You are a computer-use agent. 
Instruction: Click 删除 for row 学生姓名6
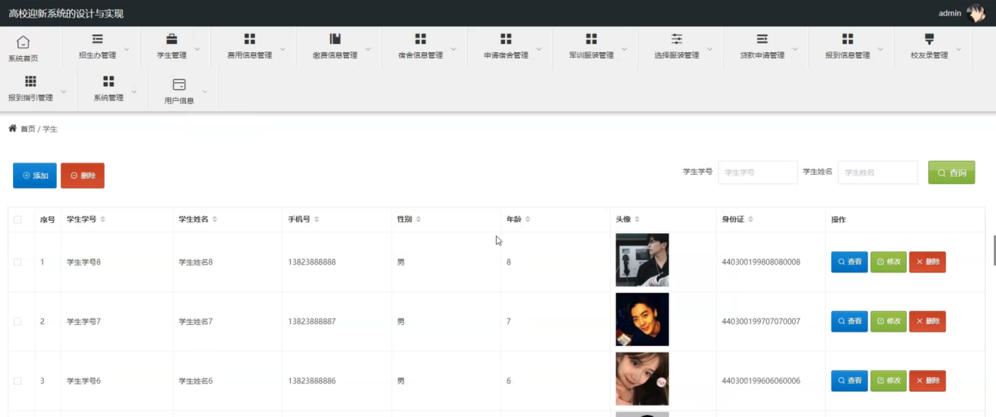click(x=928, y=380)
